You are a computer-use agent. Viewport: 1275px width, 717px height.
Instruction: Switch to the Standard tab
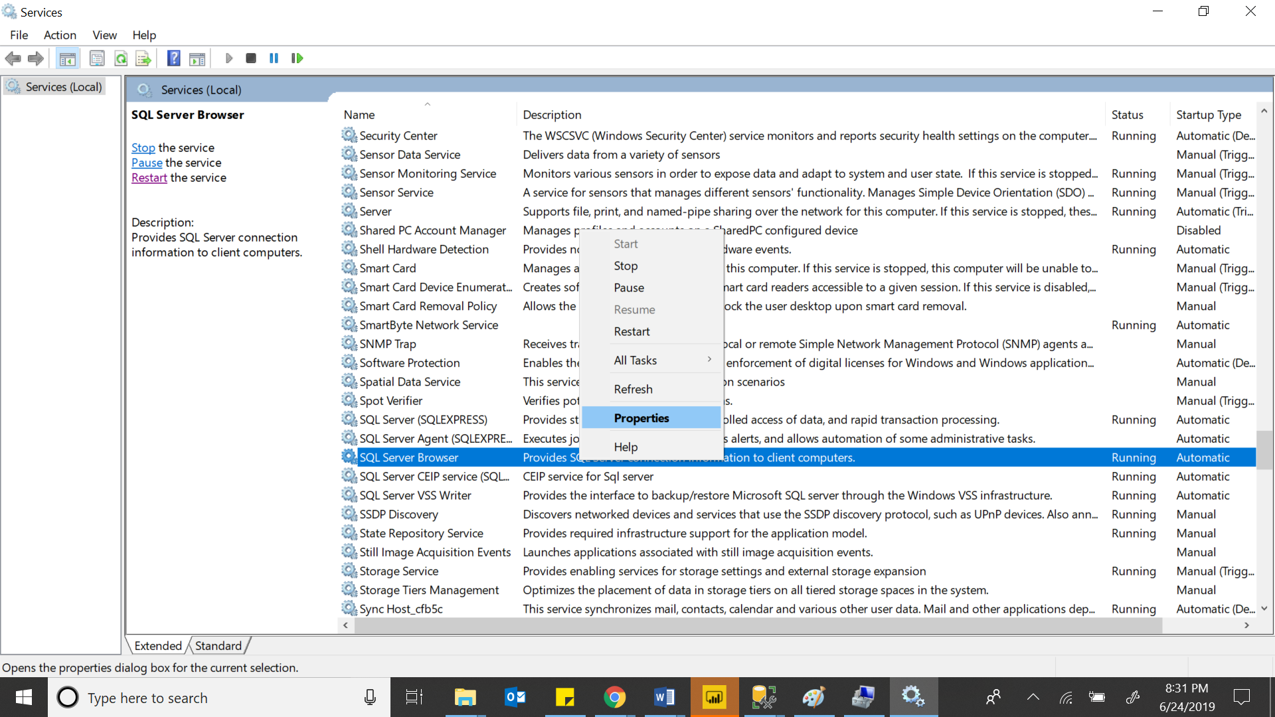[x=217, y=645]
